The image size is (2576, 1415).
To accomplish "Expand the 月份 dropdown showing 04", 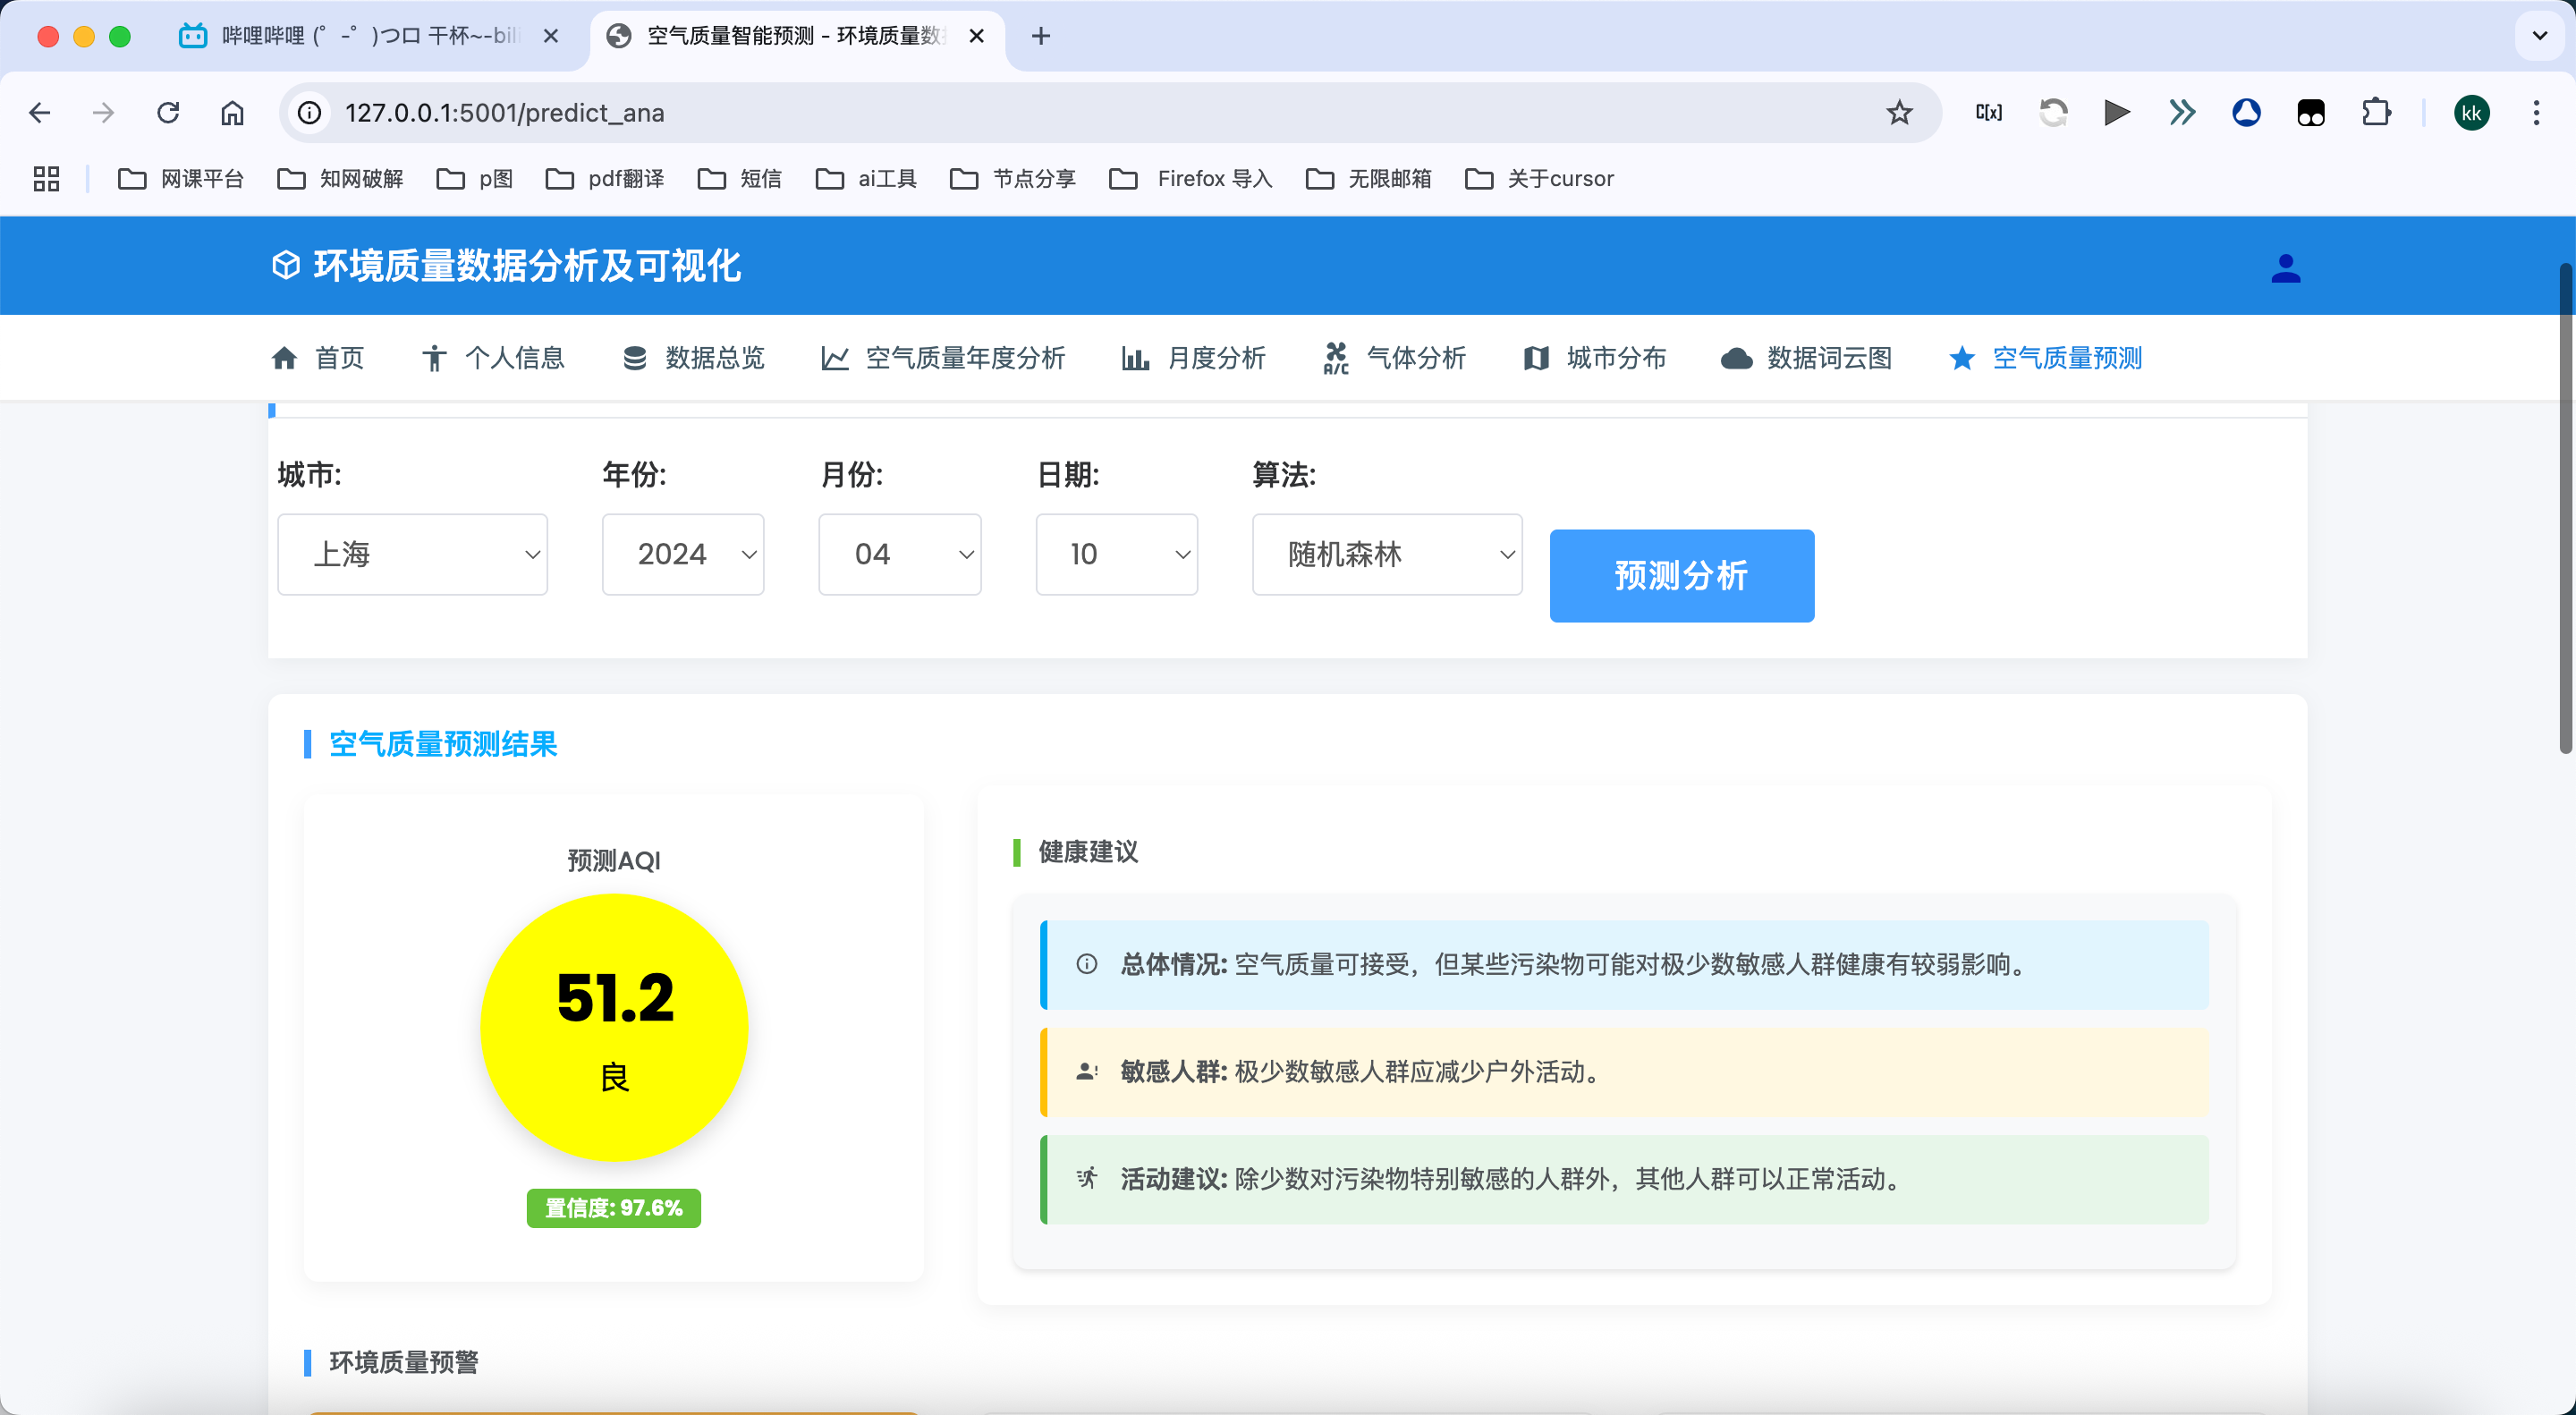I will [x=899, y=554].
